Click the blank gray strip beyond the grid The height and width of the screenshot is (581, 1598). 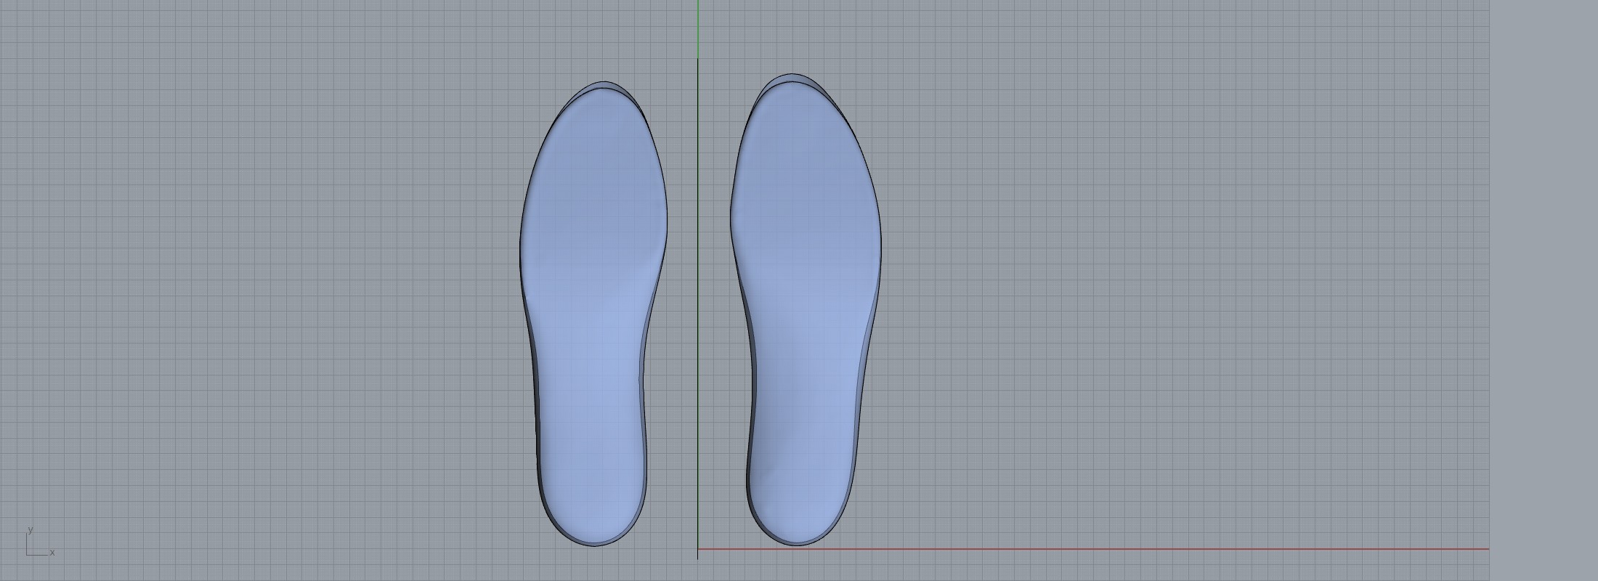tap(1544, 290)
